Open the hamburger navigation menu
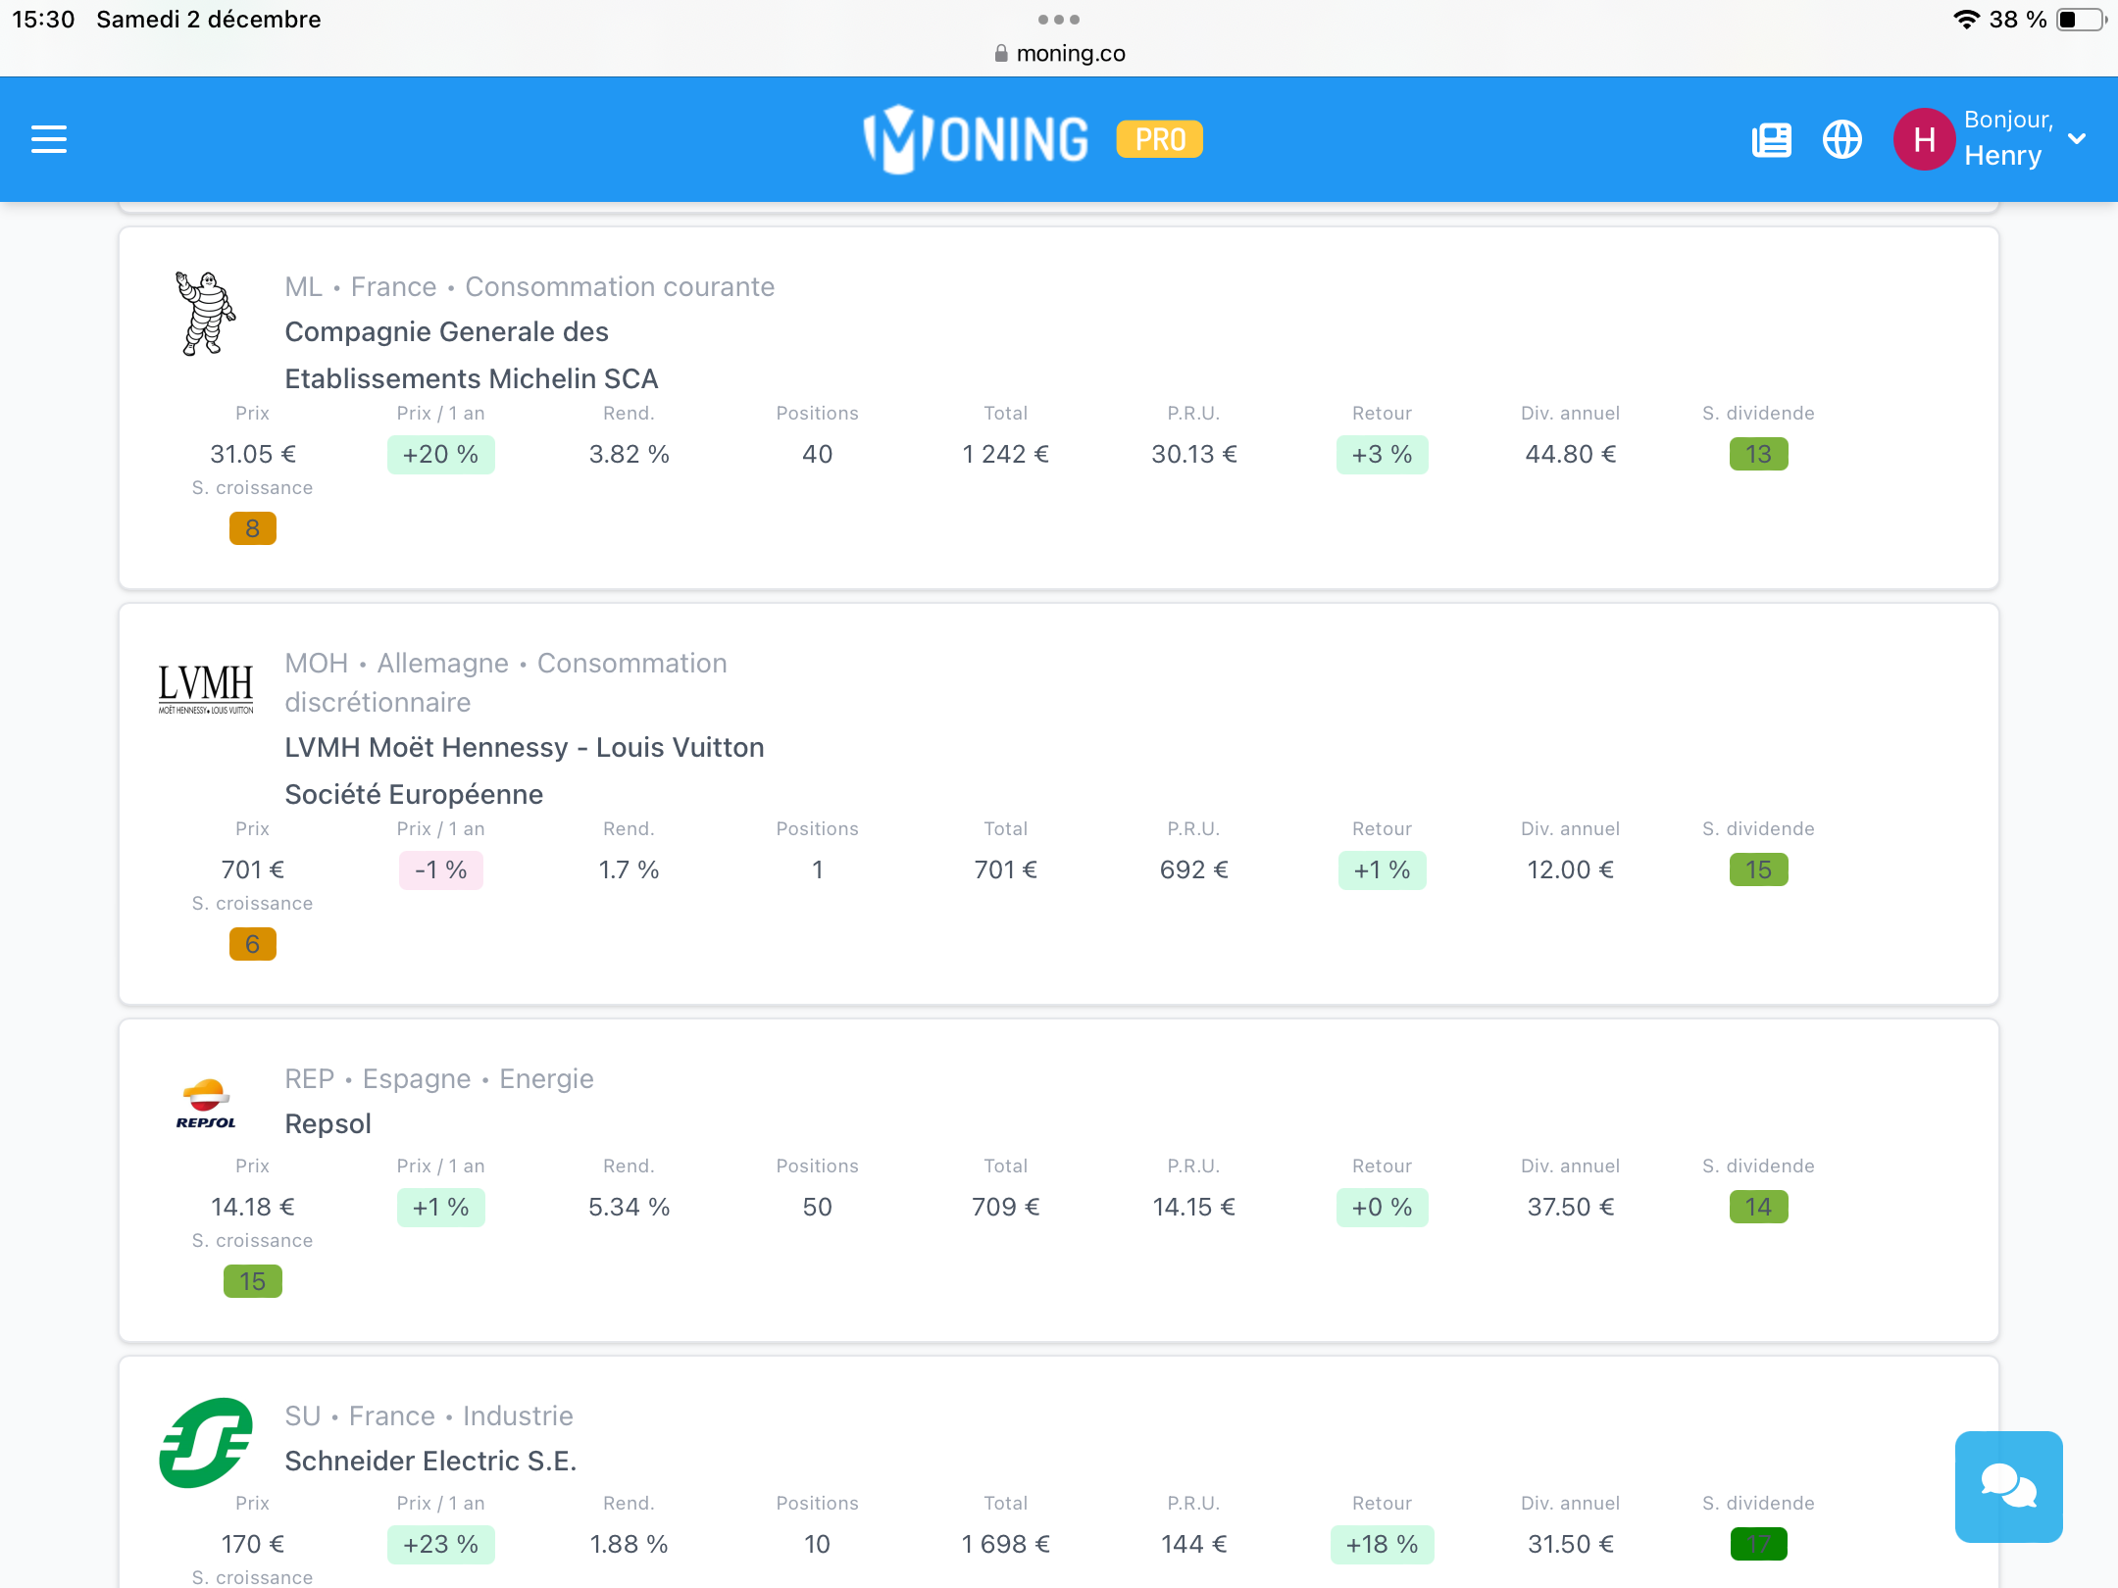 [49, 139]
